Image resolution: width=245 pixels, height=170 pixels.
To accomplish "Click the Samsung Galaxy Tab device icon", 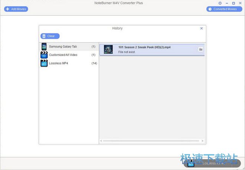I will point(44,47).
